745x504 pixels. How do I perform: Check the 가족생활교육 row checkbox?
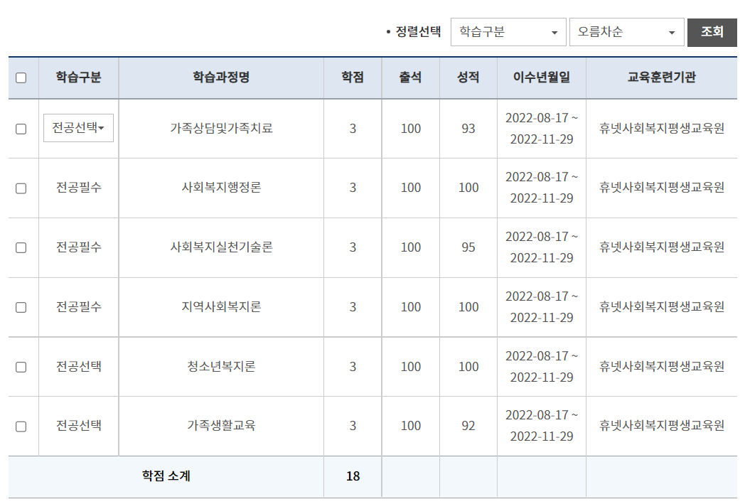click(x=21, y=427)
